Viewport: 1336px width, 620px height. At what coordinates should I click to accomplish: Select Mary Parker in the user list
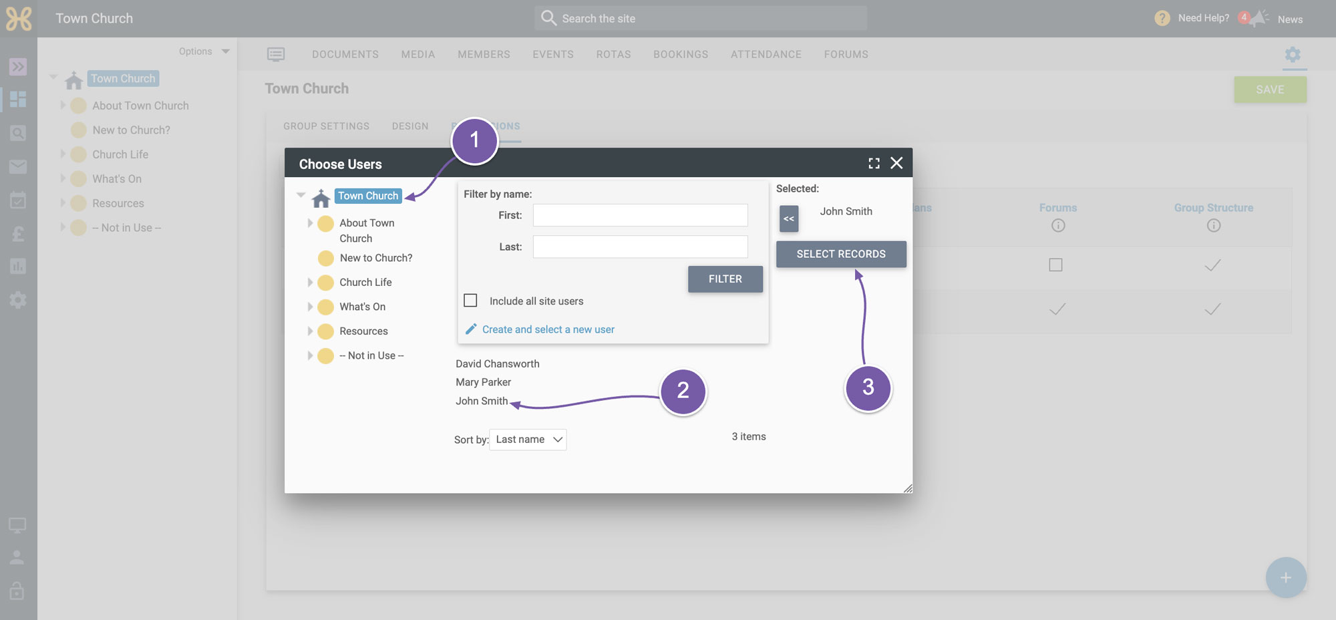click(x=483, y=382)
